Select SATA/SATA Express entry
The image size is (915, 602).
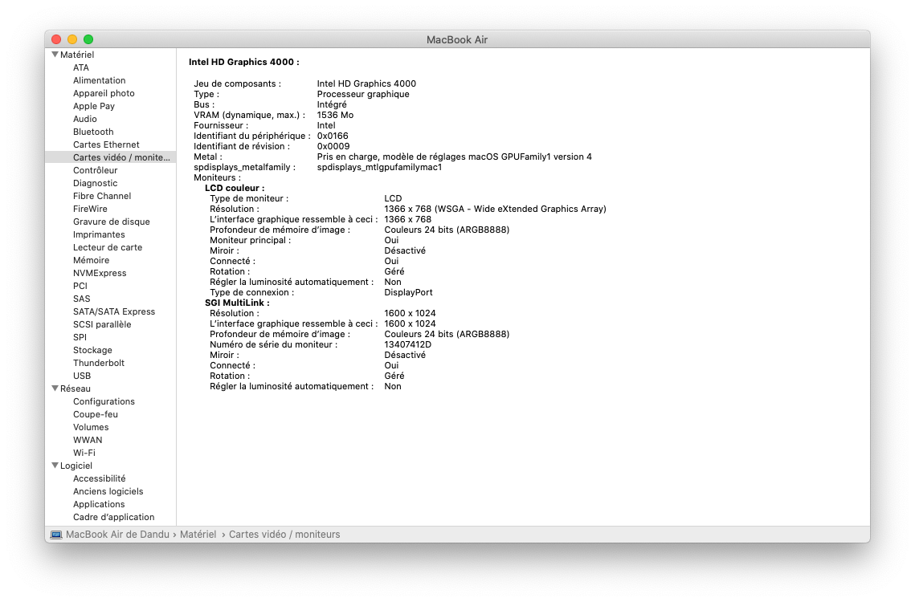114,311
